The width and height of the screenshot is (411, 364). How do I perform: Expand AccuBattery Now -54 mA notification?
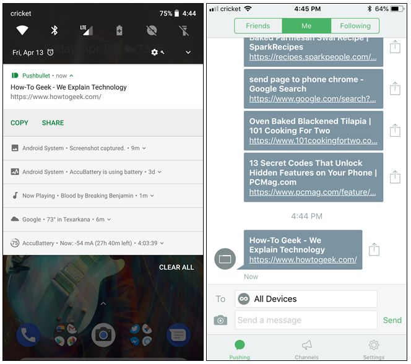point(162,243)
